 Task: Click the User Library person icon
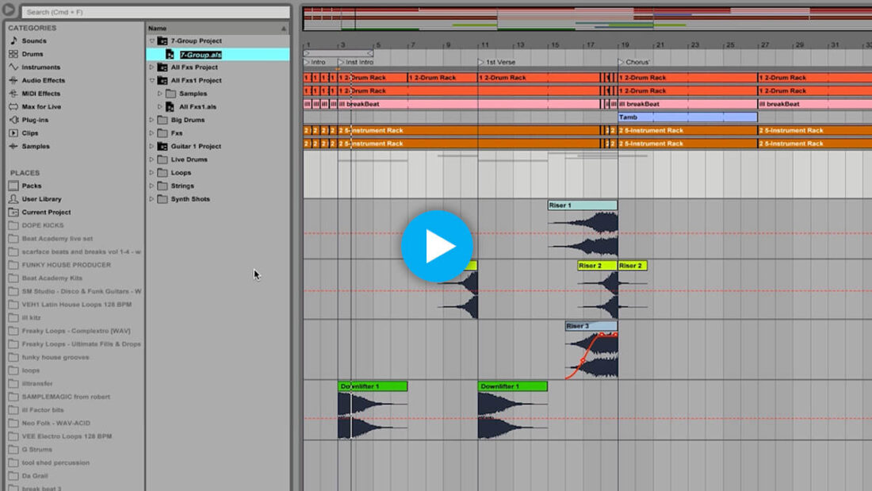pyautogui.click(x=13, y=199)
